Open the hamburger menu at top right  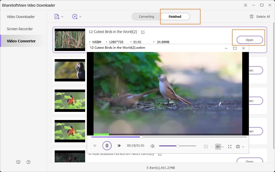[x=245, y=5]
